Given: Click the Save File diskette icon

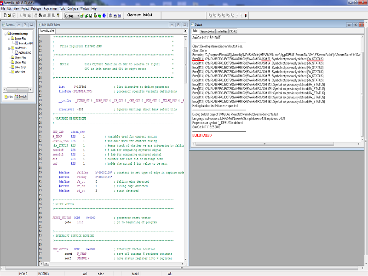Looking at the screenshot, I should 14,16.
